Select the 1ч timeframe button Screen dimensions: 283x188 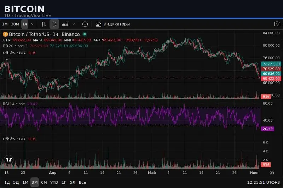pyautogui.click(x=25, y=24)
